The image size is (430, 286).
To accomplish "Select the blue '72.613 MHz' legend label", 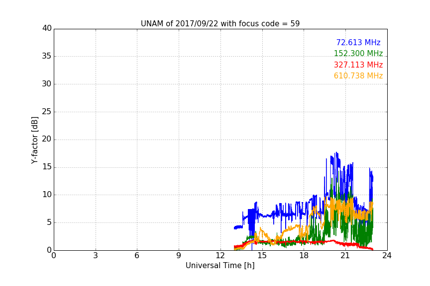I will (358, 42).
